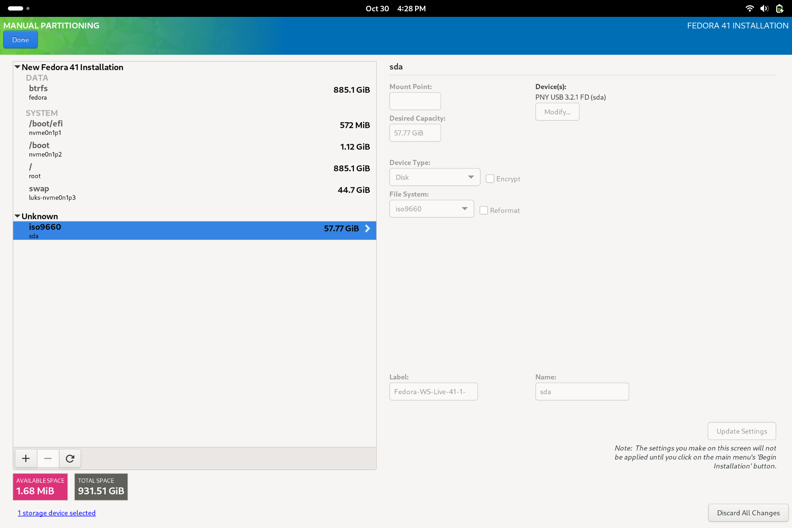
Task: Click the PNY USB 3.2.1 FD (sda) text
Action: pos(570,97)
